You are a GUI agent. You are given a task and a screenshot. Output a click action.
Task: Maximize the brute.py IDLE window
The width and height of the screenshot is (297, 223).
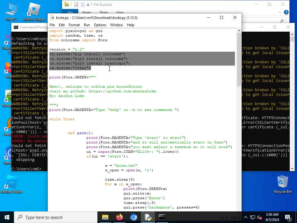(x=221, y=18)
